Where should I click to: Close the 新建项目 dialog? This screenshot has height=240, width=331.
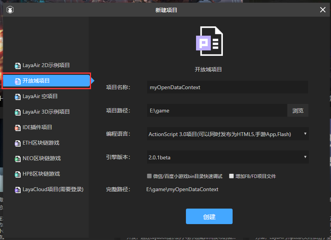[x=322, y=10]
